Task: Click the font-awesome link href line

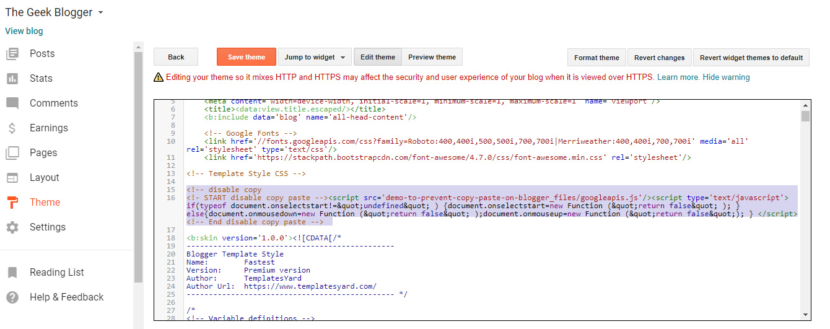Action: [447, 157]
